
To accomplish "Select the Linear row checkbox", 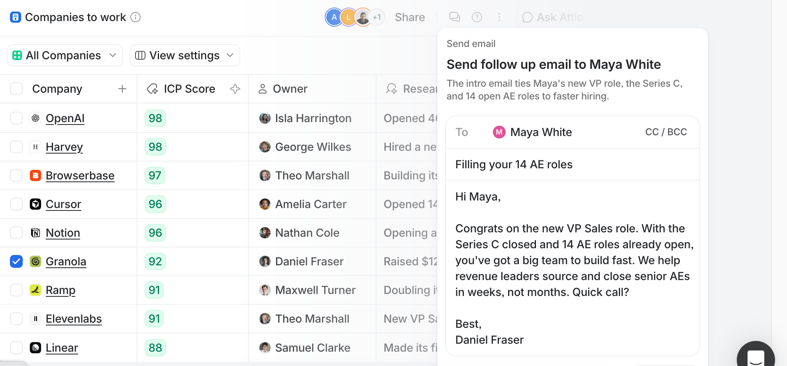I will 16,348.
